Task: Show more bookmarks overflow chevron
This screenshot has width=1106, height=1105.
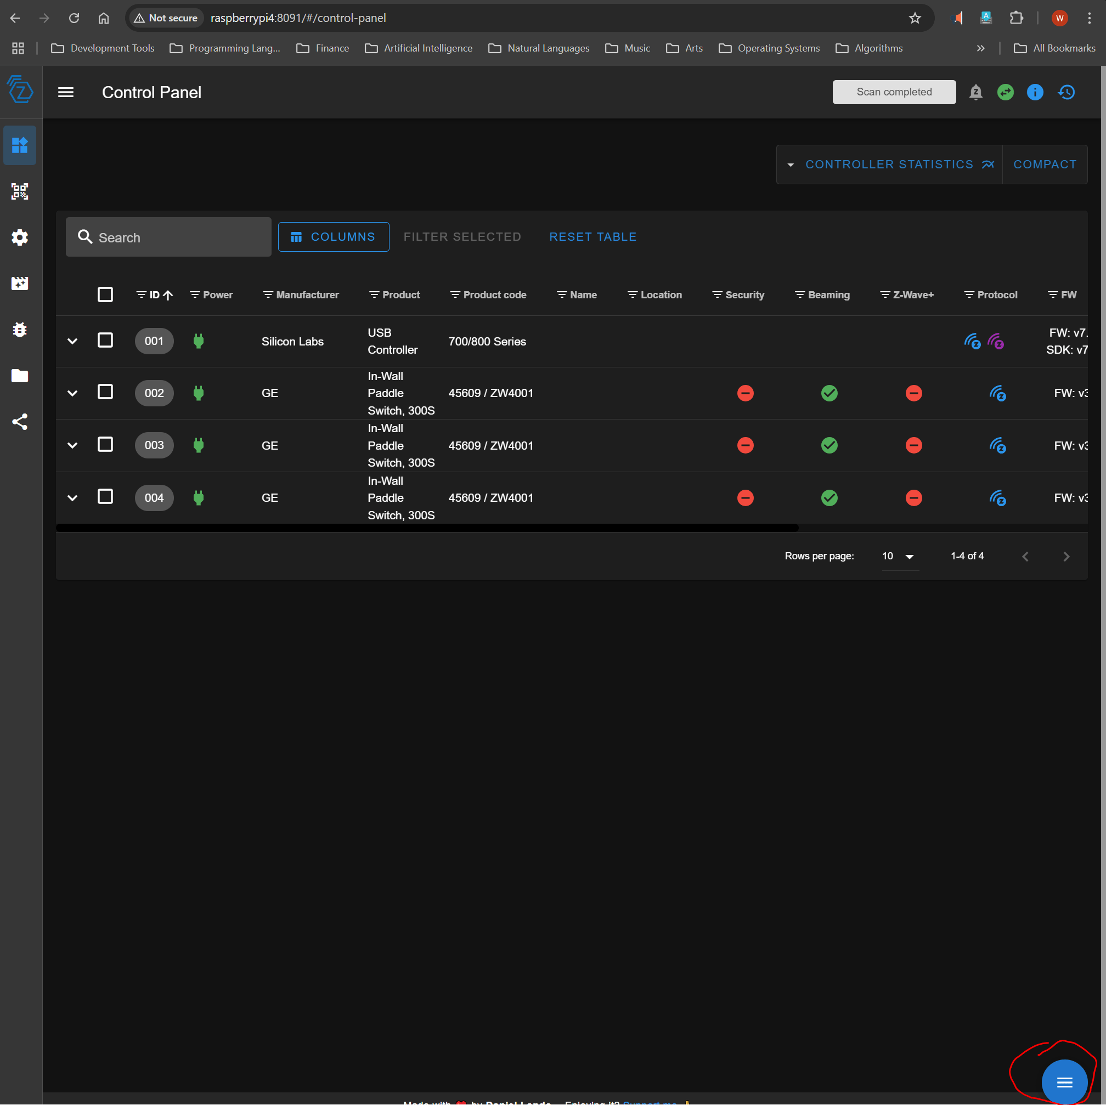Action: point(980,48)
